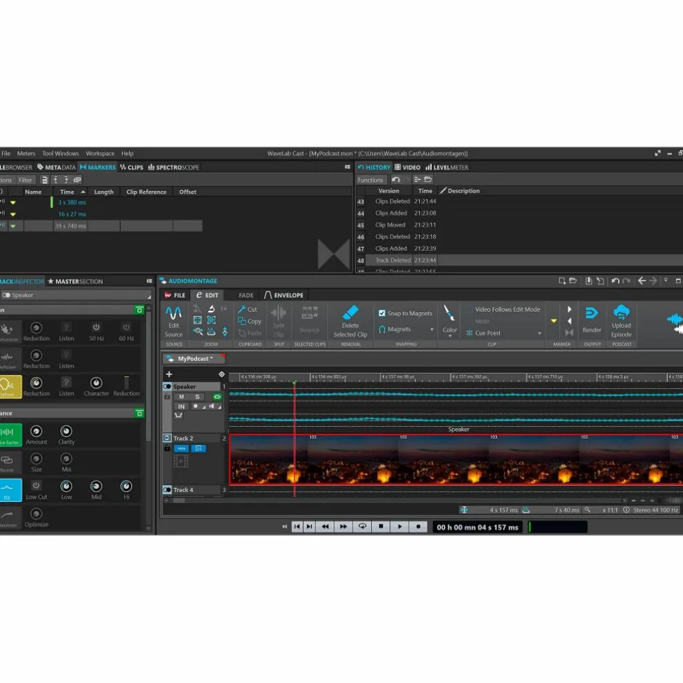Click the Stop transport button
The image size is (683, 683).
380,526
